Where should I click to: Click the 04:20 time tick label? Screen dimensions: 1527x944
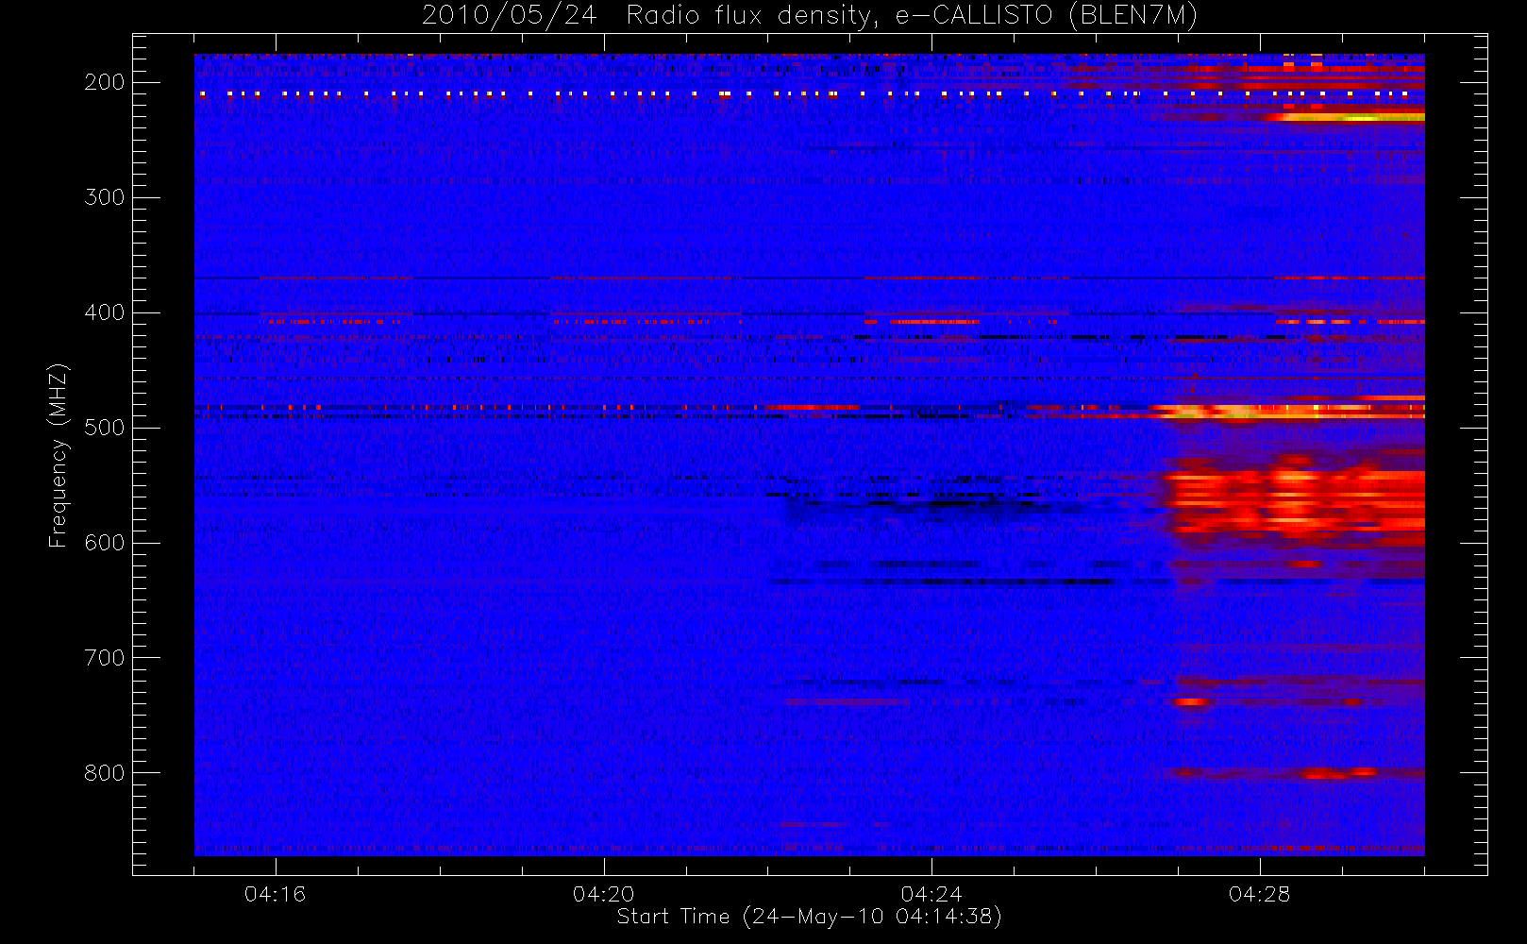coord(604,894)
